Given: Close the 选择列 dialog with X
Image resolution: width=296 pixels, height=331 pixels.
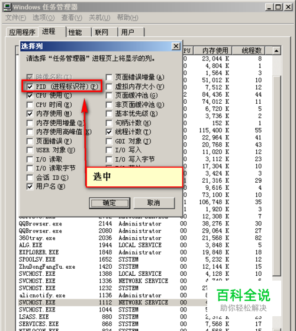Looking at the screenshot, I should point(176,46).
